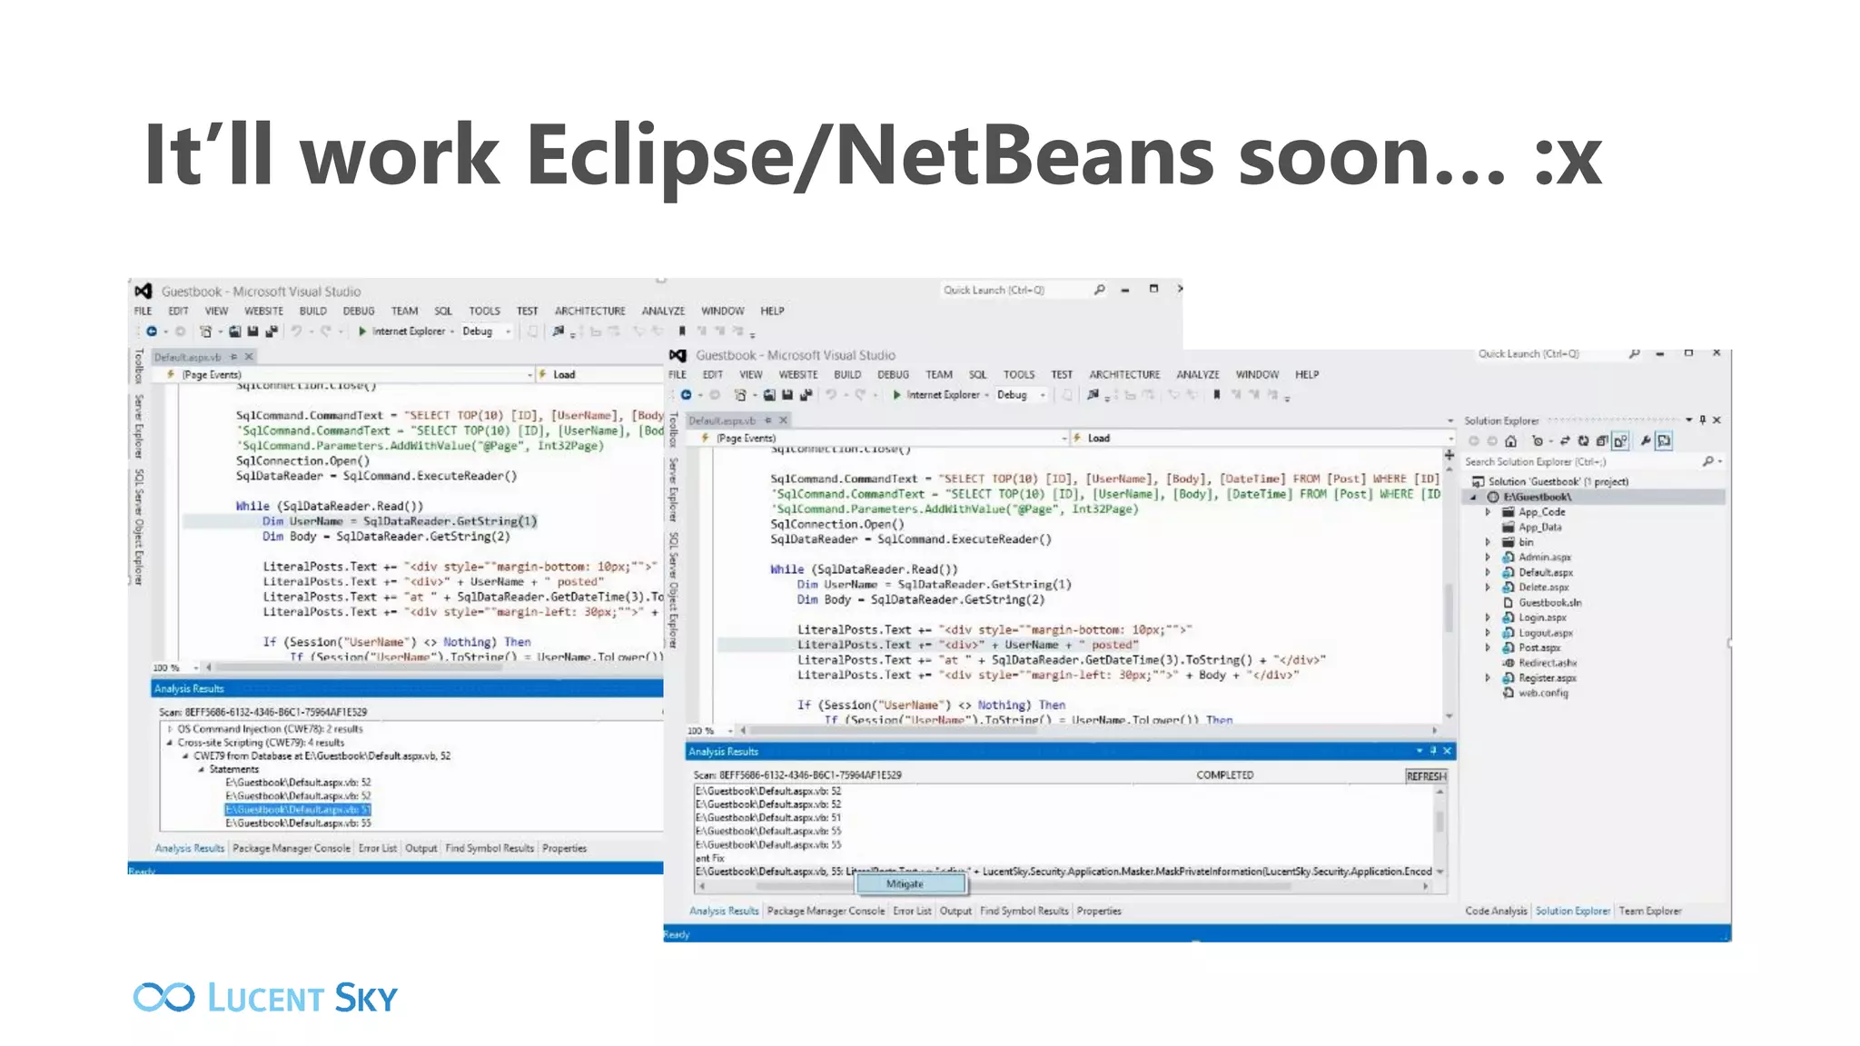Select highlighted Default.aspx.vb: 51 result, back window
Screen dimensions: 1860x1046
[298, 809]
